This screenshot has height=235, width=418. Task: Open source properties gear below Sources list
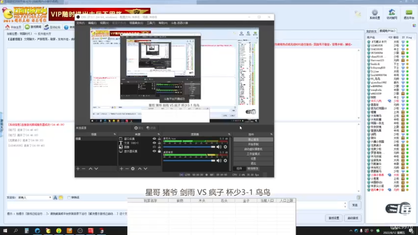coord(133,169)
